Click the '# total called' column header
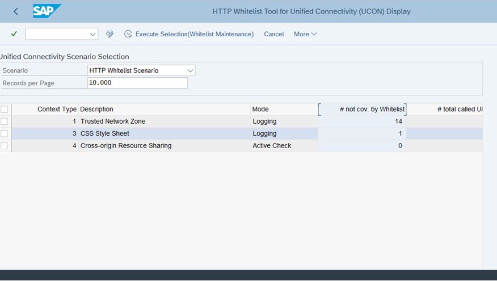 [x=445, y=109]
